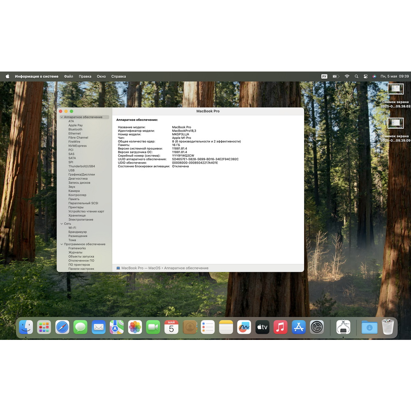Open Finder from the Dock
The height and width of the screenshot is (411, 411).
pos(26,327)
